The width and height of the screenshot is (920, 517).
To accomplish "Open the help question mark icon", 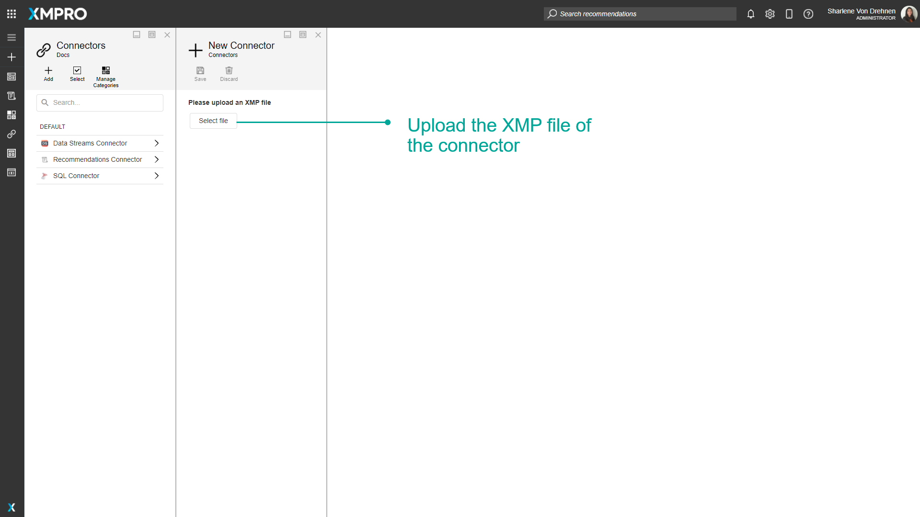I will [808, 14].
